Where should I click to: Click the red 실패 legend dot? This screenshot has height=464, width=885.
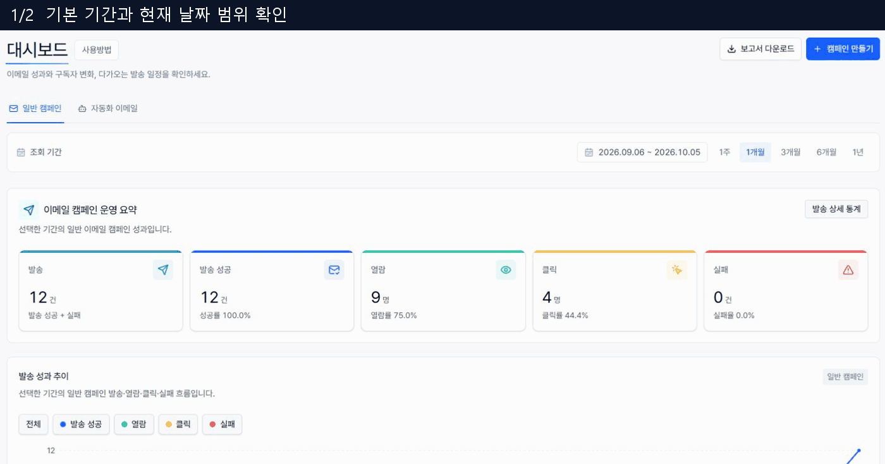tap(212, 424)
